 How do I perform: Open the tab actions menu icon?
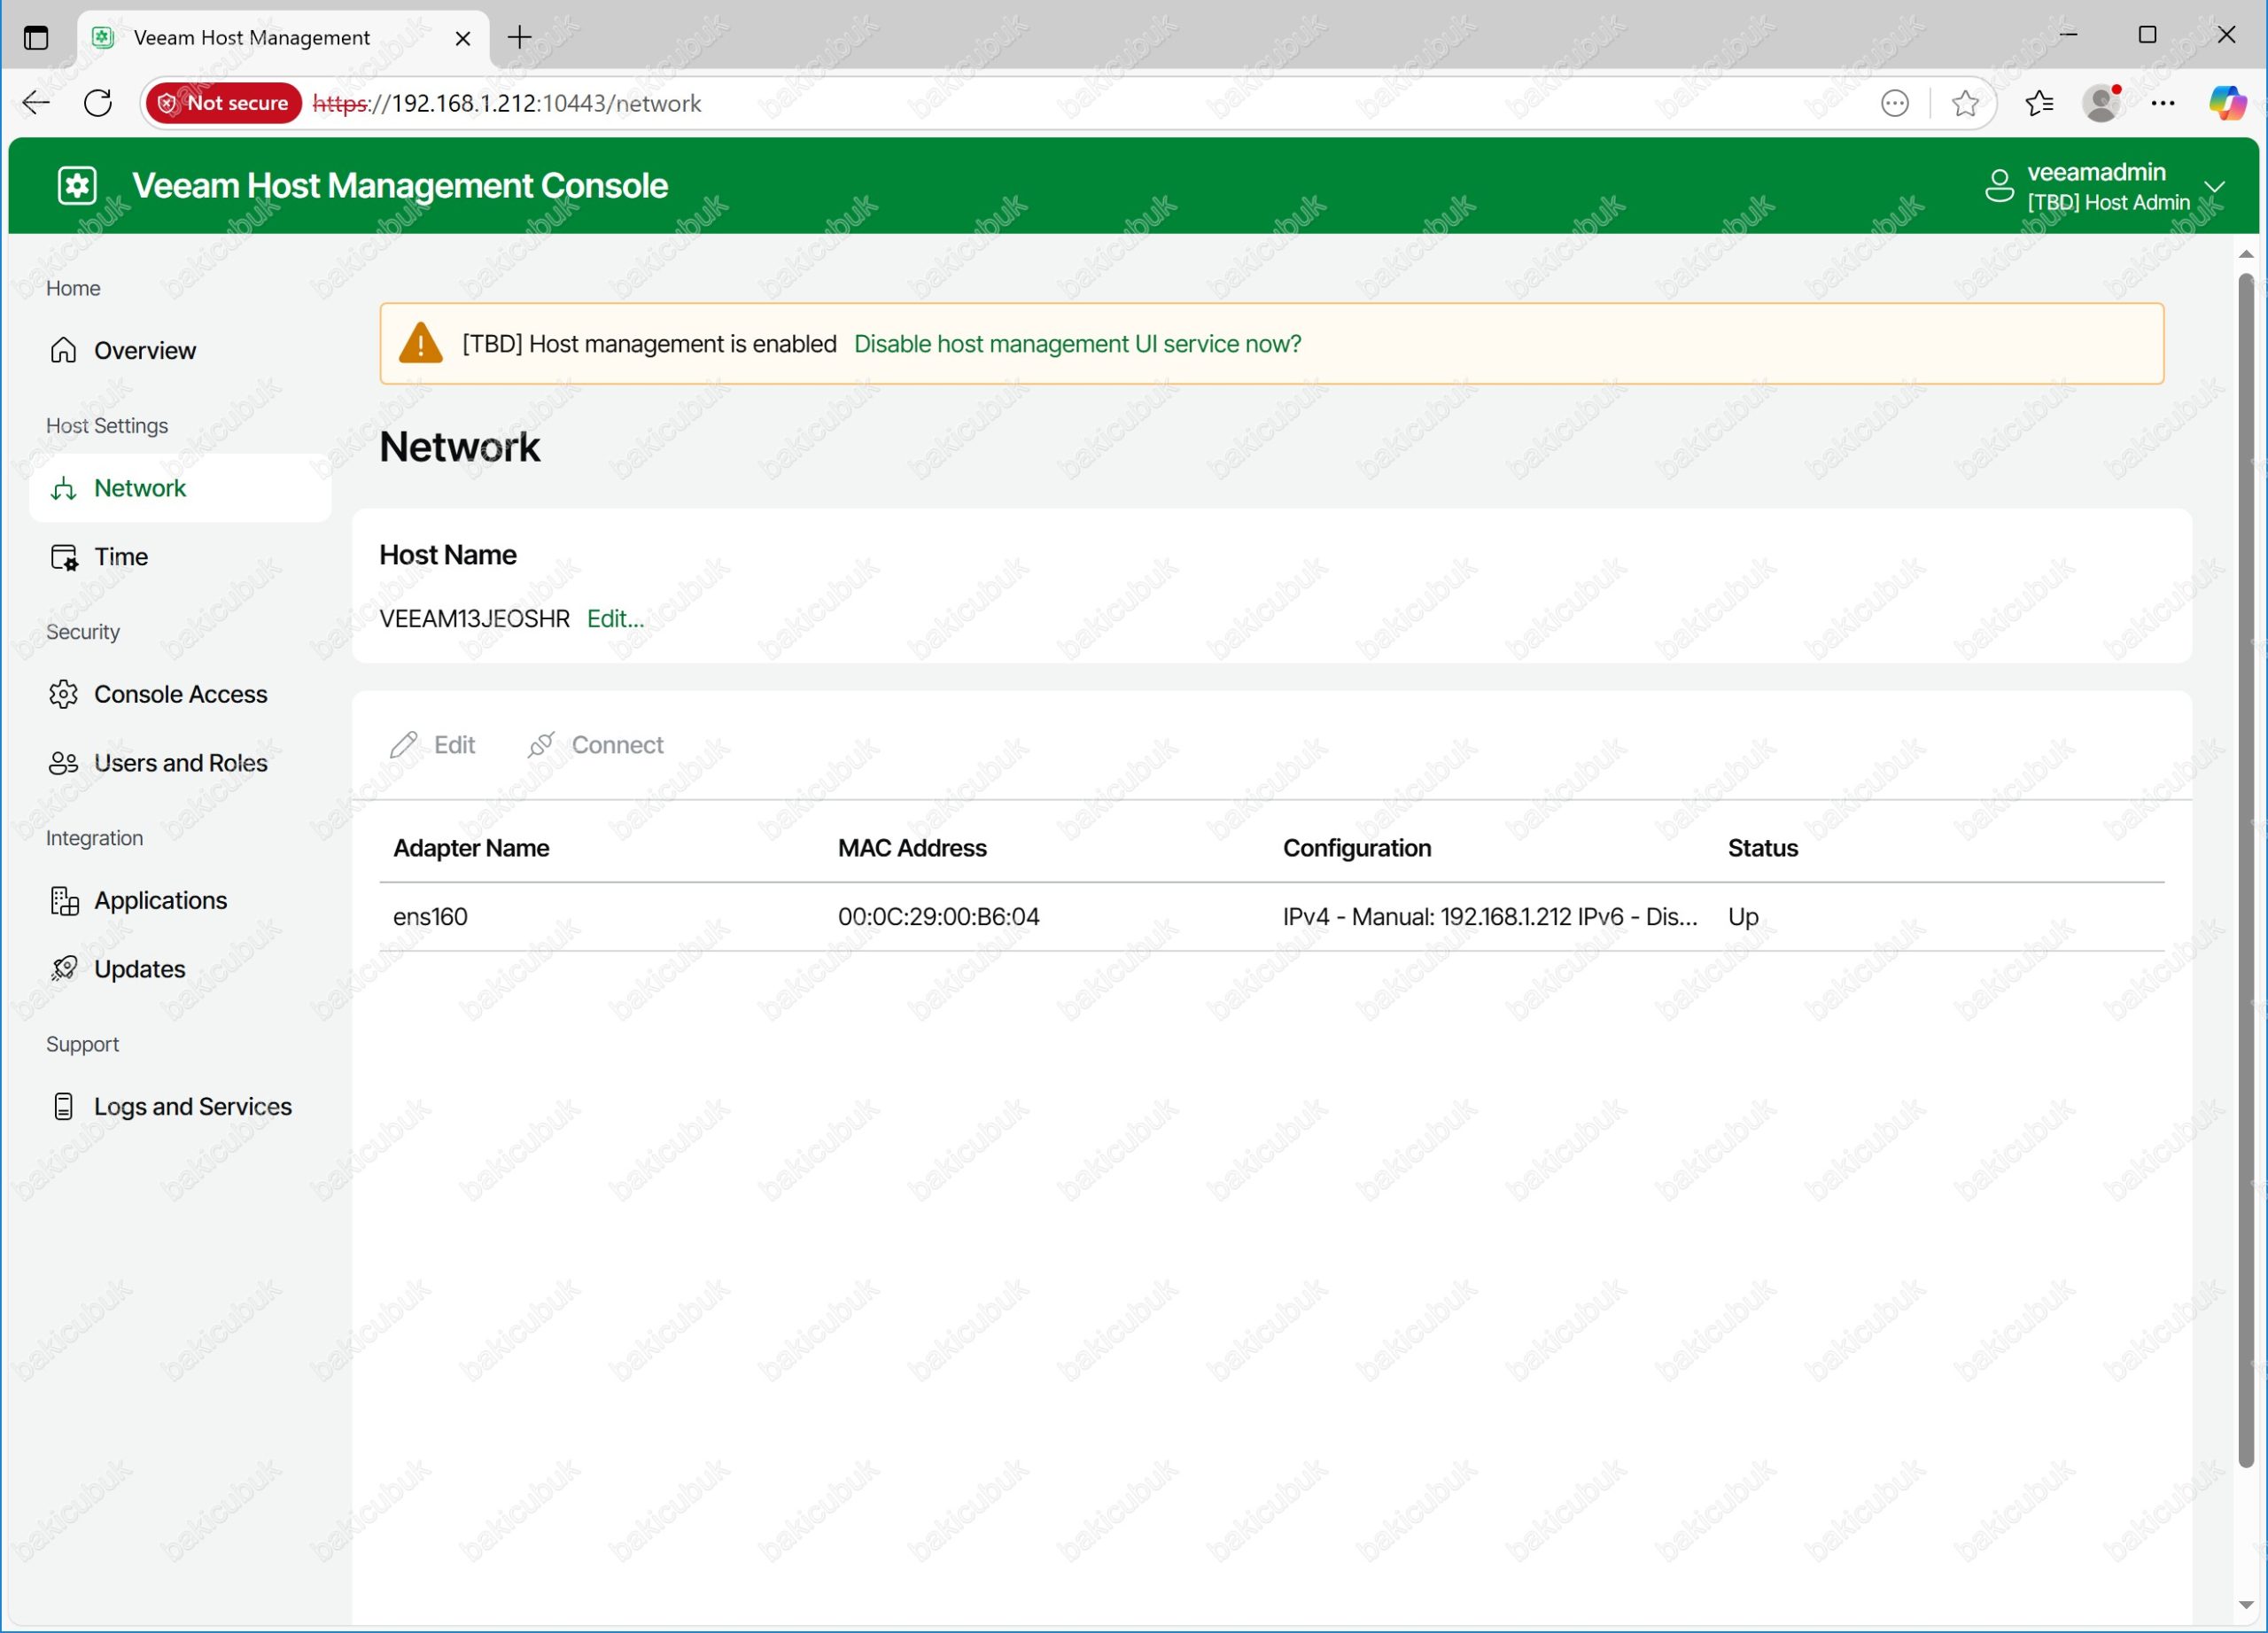coord(36,38)
